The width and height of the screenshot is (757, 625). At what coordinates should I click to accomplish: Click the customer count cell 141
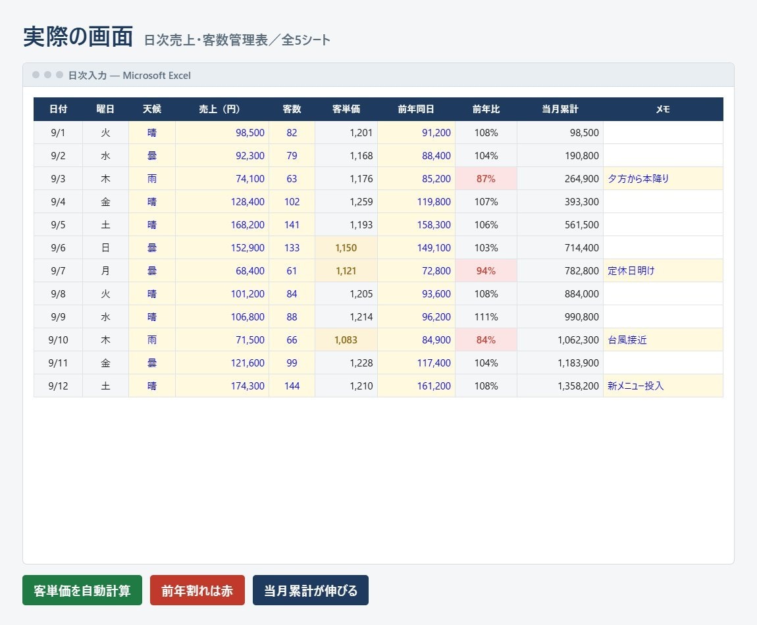(x=292, y=225)
